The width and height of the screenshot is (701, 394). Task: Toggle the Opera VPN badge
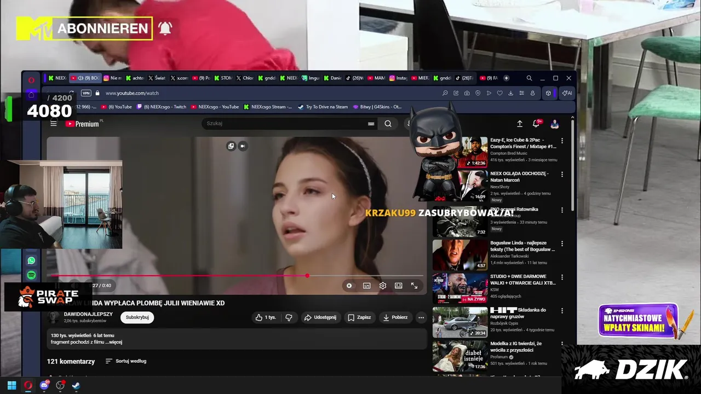click(86, 93)
